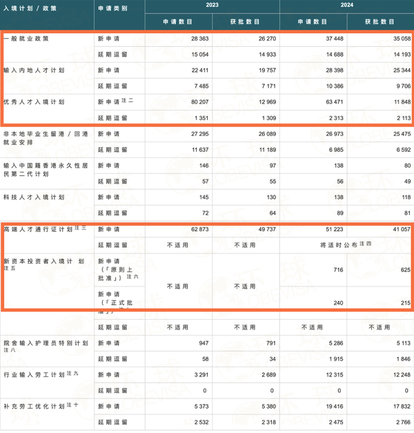Select the 716 cell under 2024 申请数目
This screenshot has width=414, height=433.
pos(338,270)
